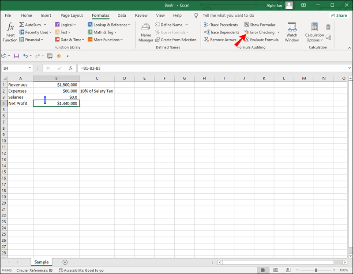Screen dimensions: 353x274
Task: Click Accessibility: Good to go status
Action: pos(81,270)
